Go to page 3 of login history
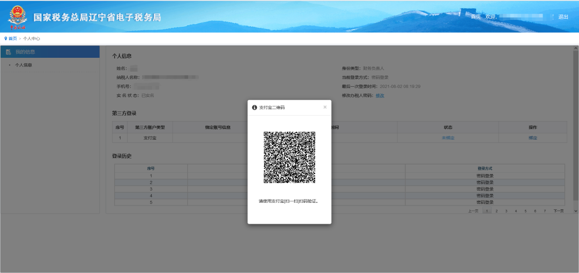 tap(506, 211)
